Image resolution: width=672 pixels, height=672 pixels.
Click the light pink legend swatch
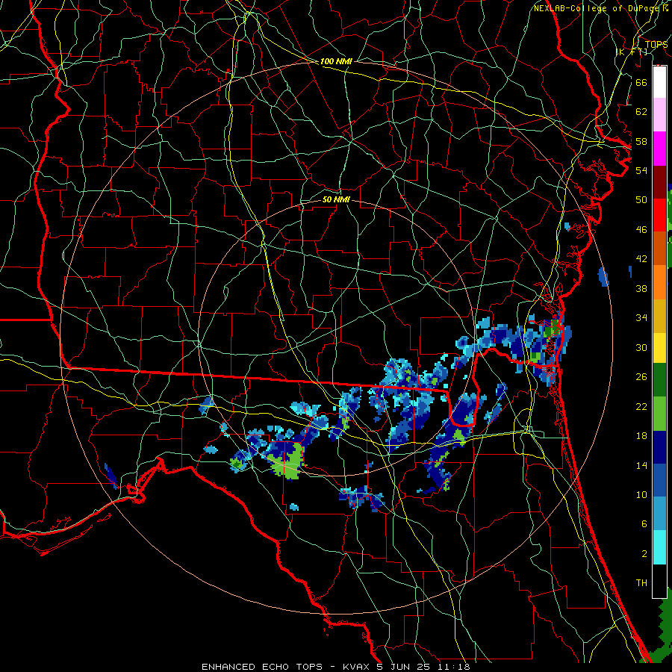pyautogui.click(x=659, y=114)
